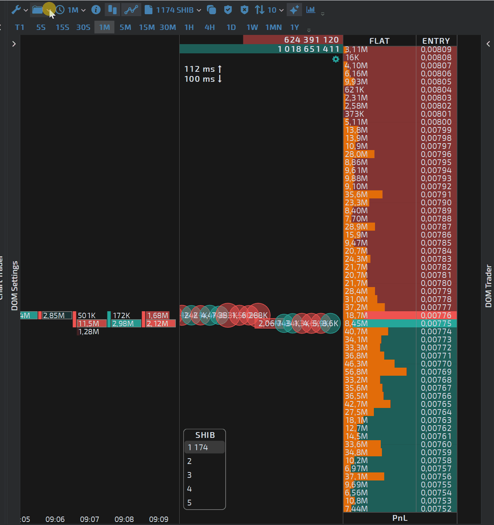Click the teal gear settings icon
This screenshot has height=525, width=494.
click(336, 59)
